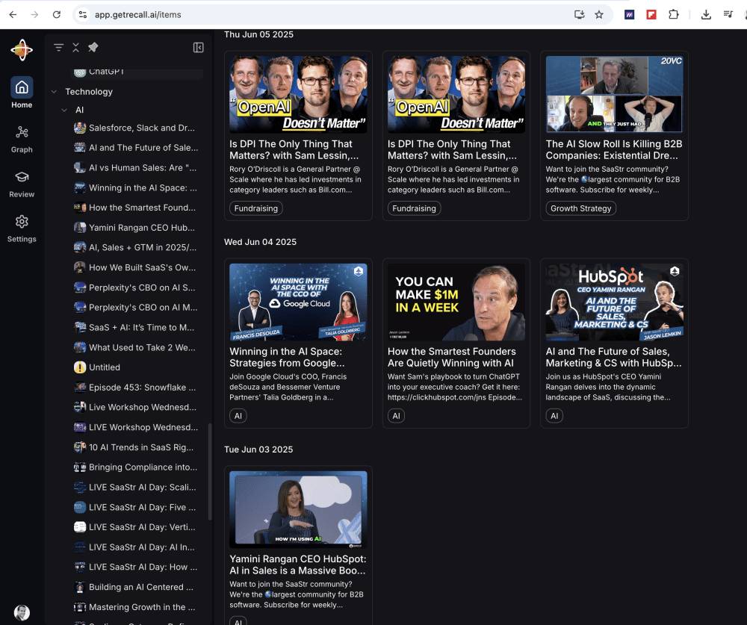This screenshot has height=625, width=747.
Task: Open the browser Extensions puzzle icon
Action: [x=673, y=14]
